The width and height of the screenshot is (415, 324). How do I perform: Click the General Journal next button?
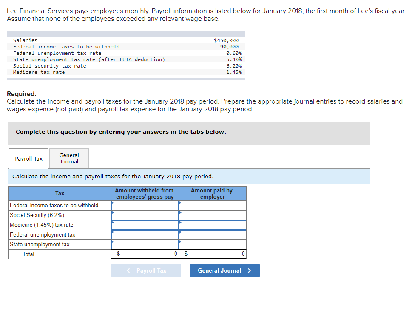[225, 270]
